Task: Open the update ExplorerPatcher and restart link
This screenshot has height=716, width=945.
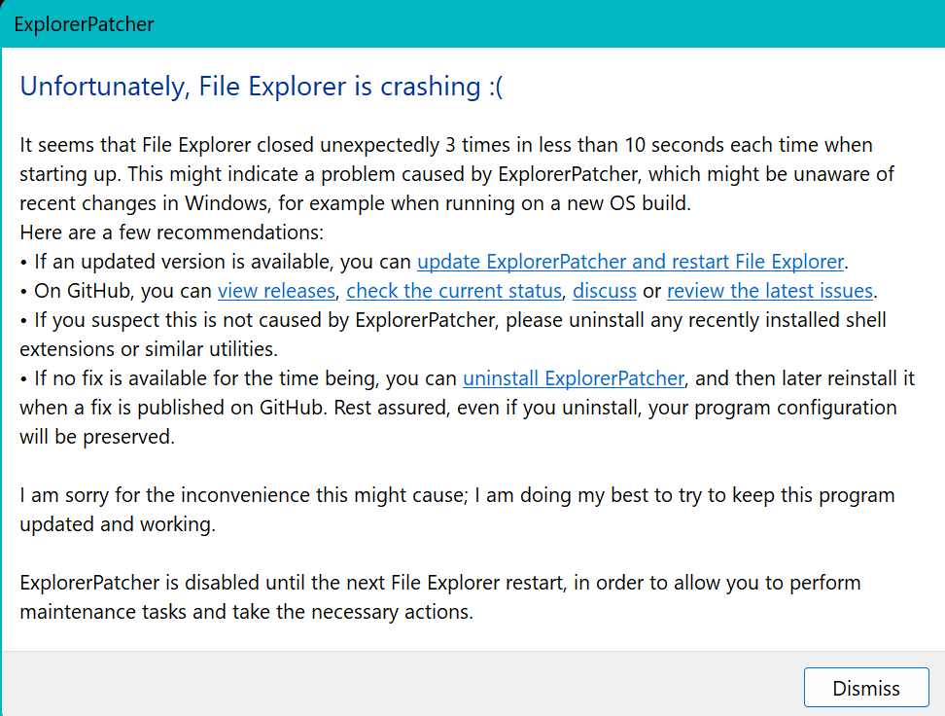Action: (x=630, y=262)
